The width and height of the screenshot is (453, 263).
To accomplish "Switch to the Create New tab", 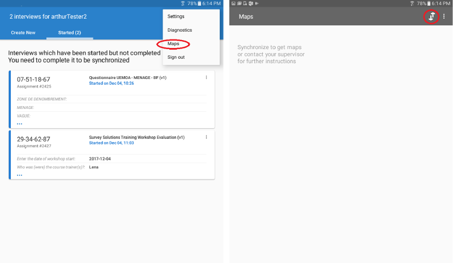I will pos(23,33).
